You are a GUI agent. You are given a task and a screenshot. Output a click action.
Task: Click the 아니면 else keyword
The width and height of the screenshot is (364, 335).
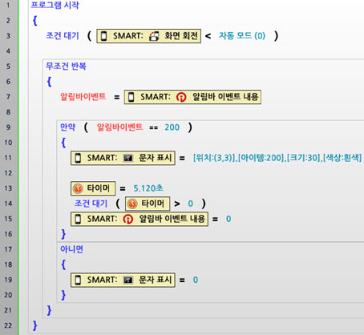pos(71,249)
